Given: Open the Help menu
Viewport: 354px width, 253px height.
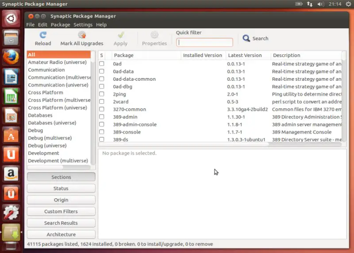Looking at the screenshot, I should tap(101, 25).
